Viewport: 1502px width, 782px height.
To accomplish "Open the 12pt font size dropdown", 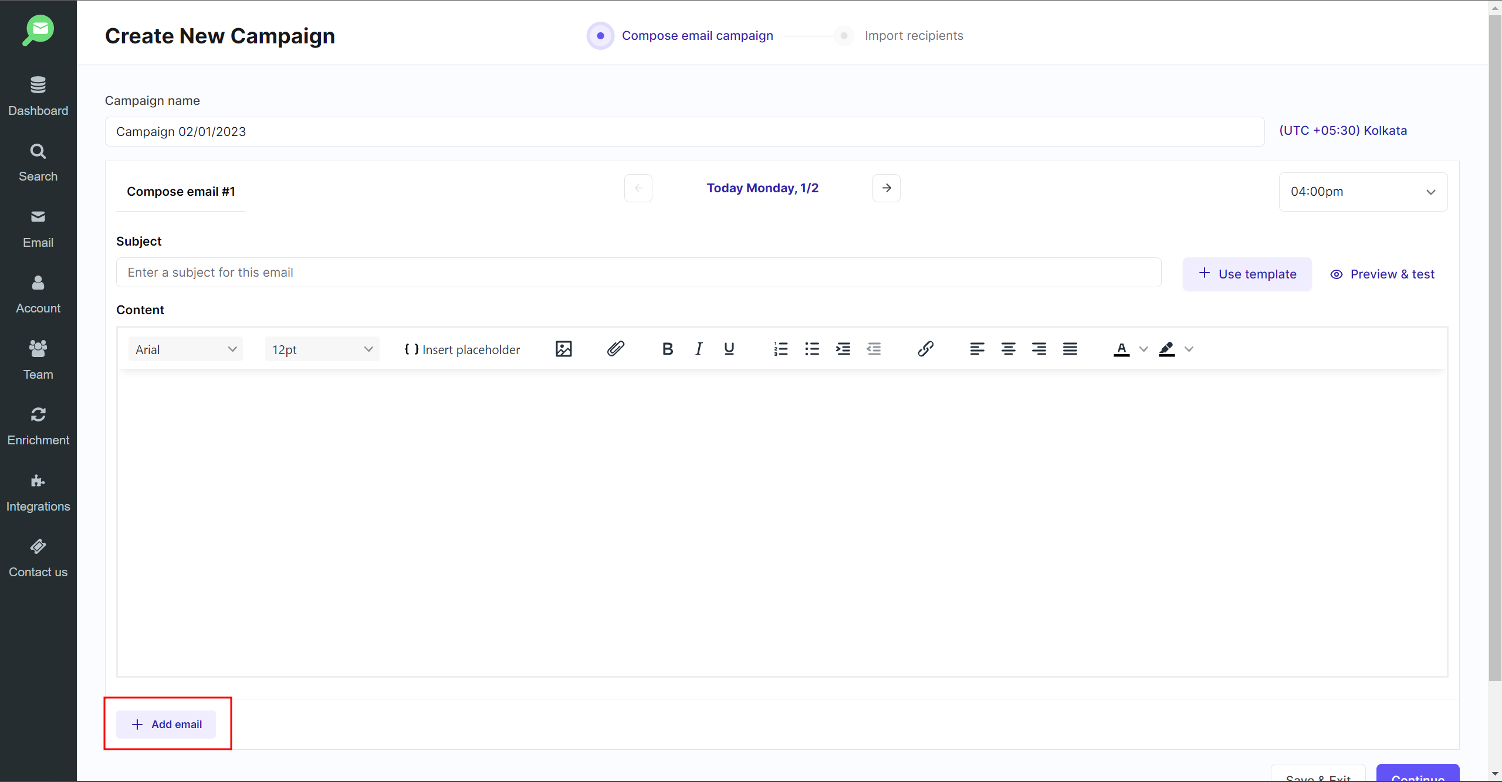I will point(322,349).
